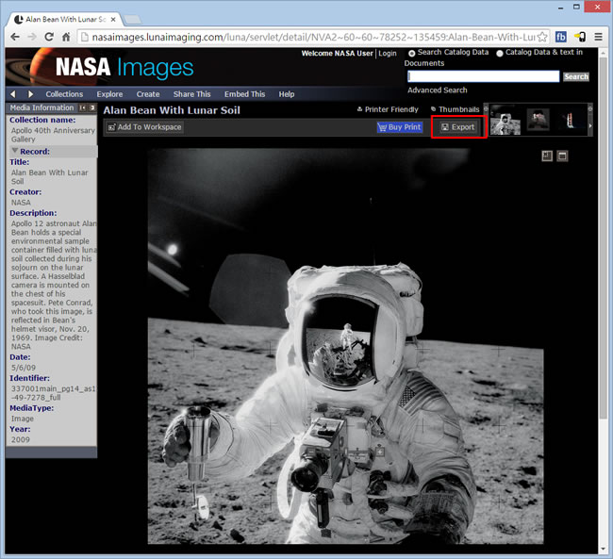Open the third rocket thumbnail

point(570,119)
